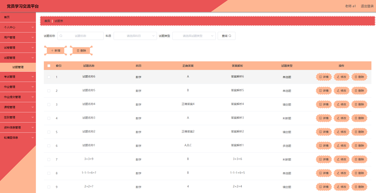The width and height of the screenshot is (376, 193).
Task: Open 详情 for row 试题名称5
Action: (324, 91)
